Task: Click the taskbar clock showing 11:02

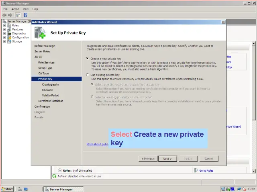Action: point(251,189)
